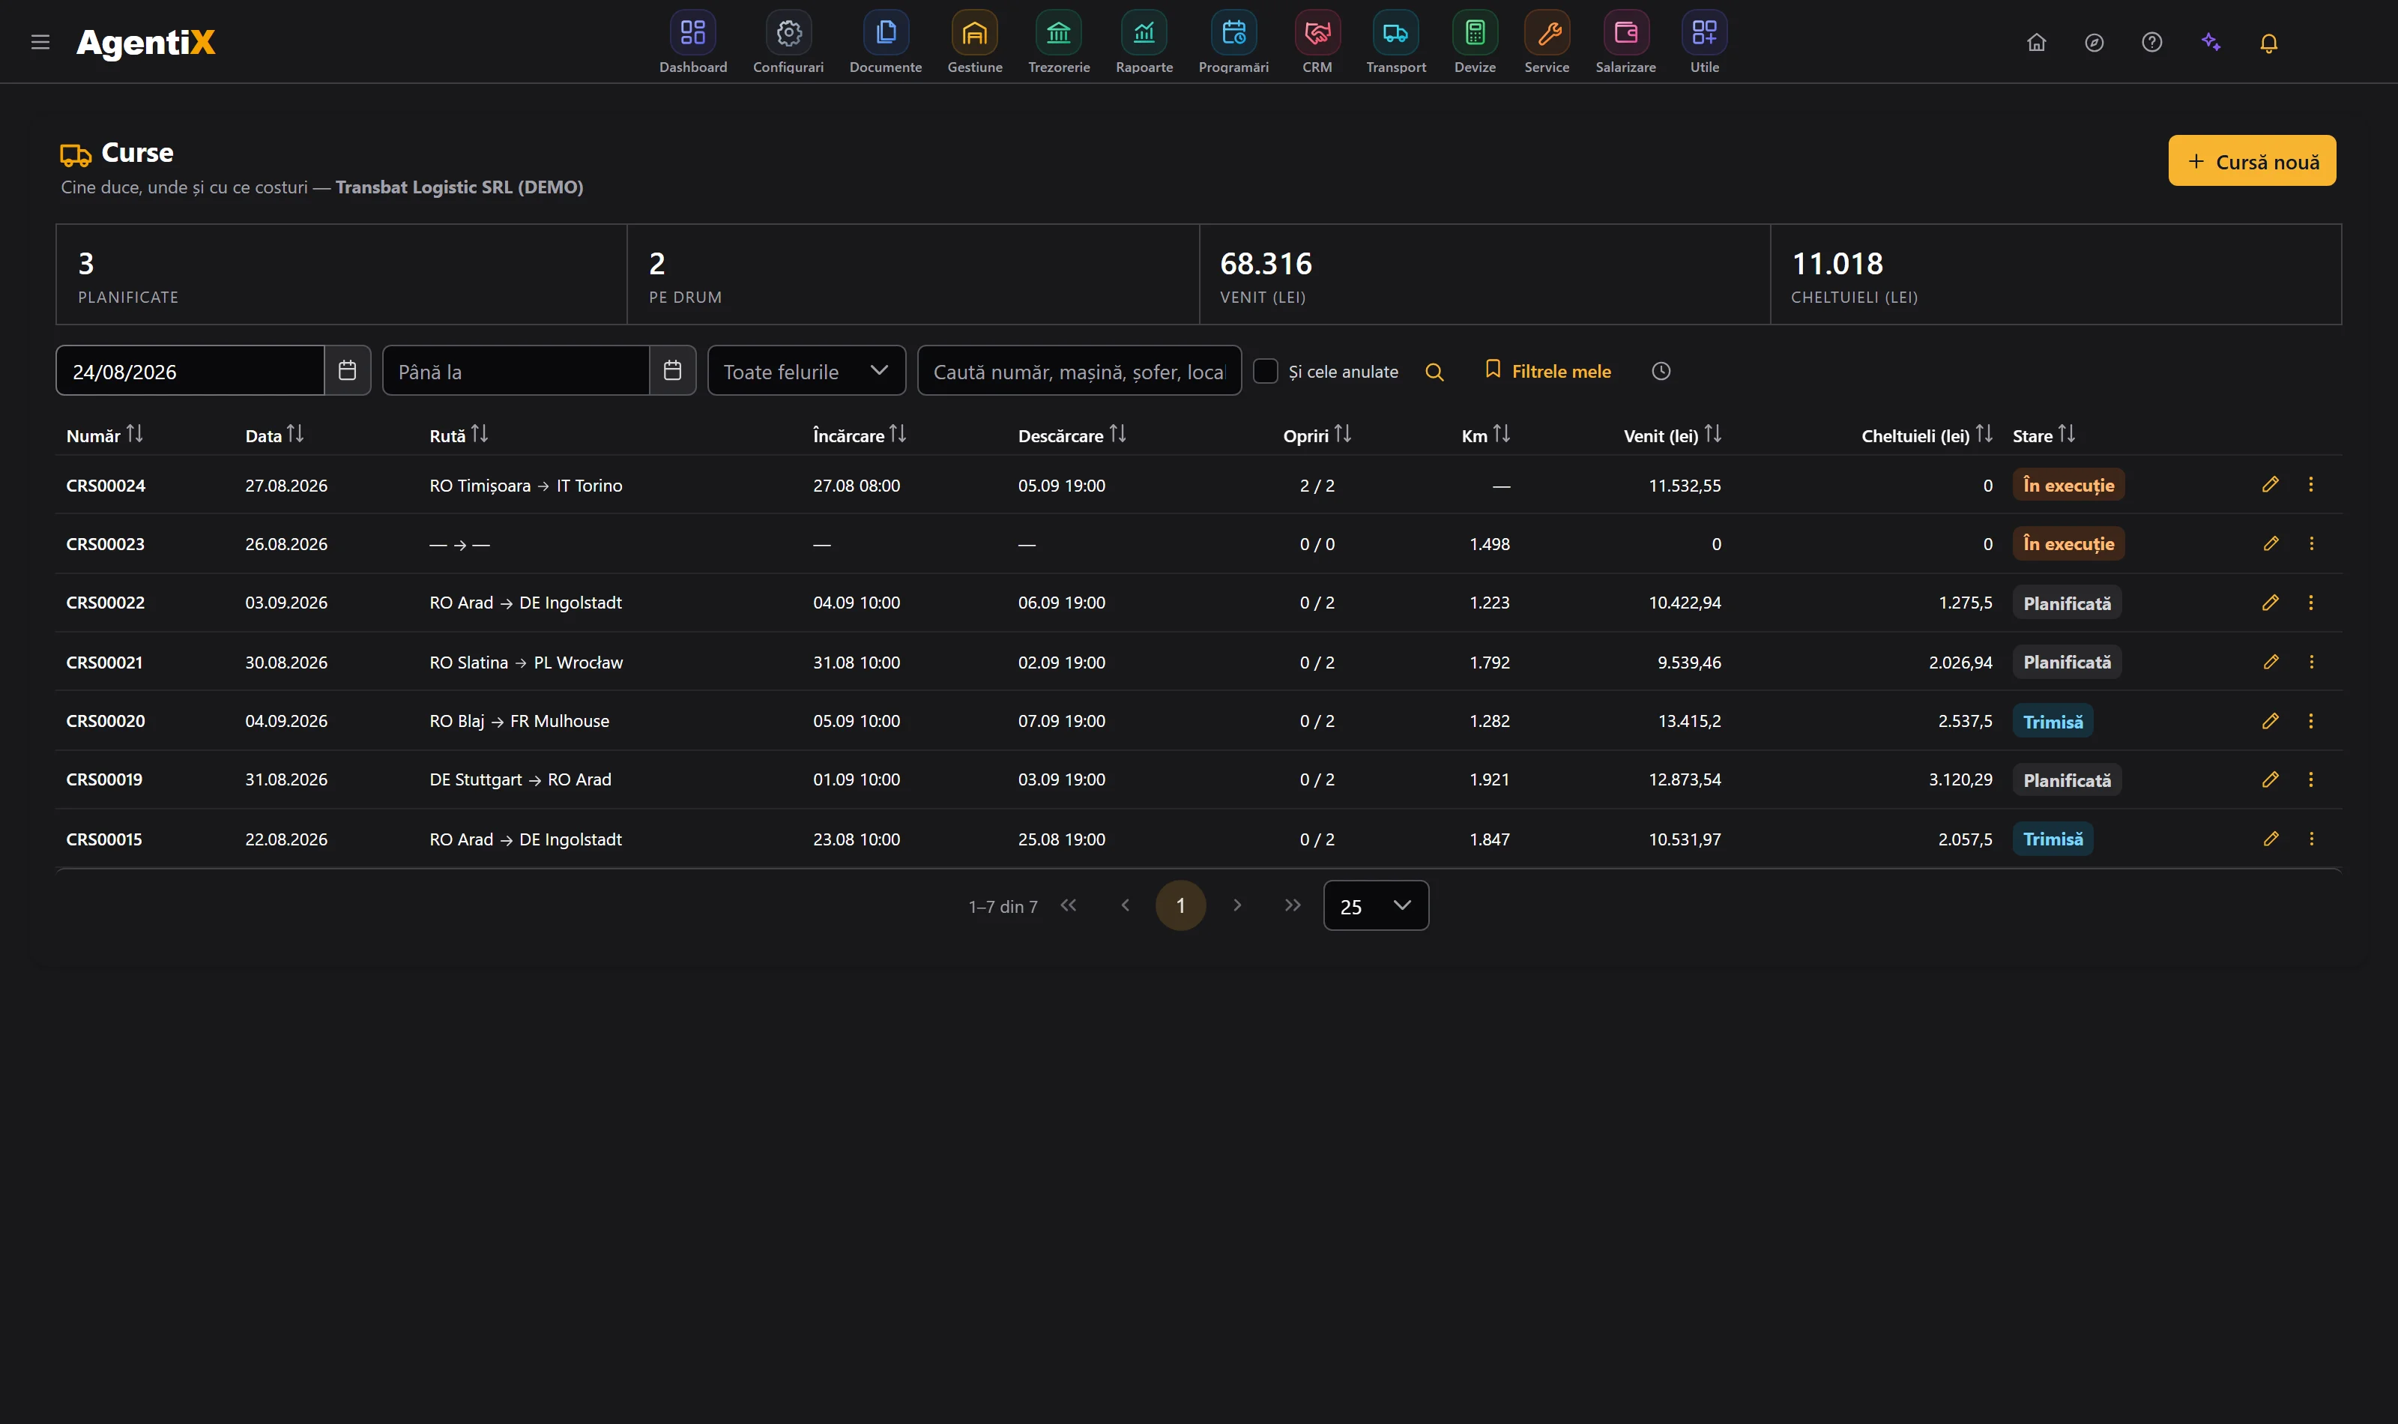Open the filter history clock icon
The image size is (2398, 1424).
(1661, 371)
